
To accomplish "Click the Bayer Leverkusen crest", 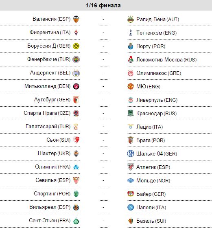I will pos(131,194).
